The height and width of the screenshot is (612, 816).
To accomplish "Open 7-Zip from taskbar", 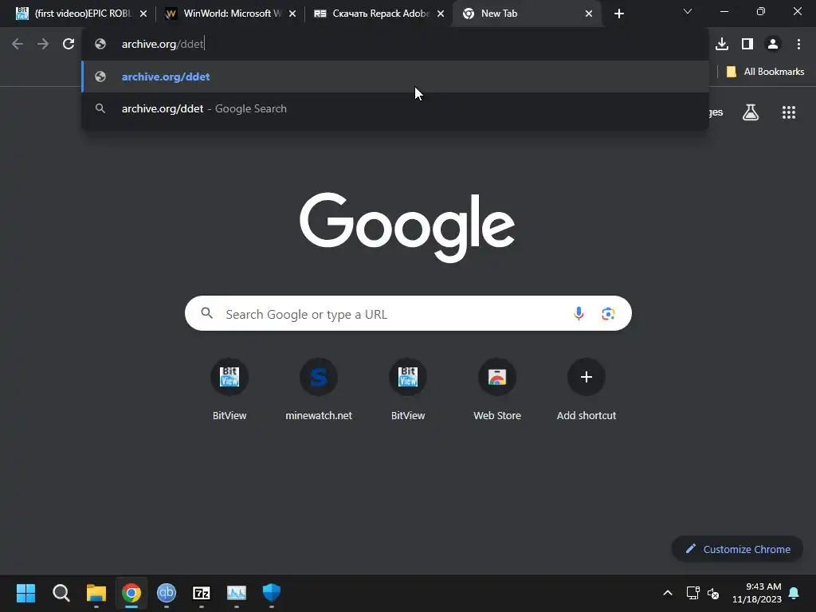I will 202,593.
